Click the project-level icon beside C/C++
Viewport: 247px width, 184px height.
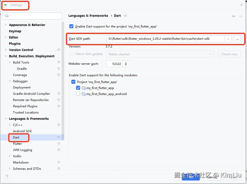[59, 125]
